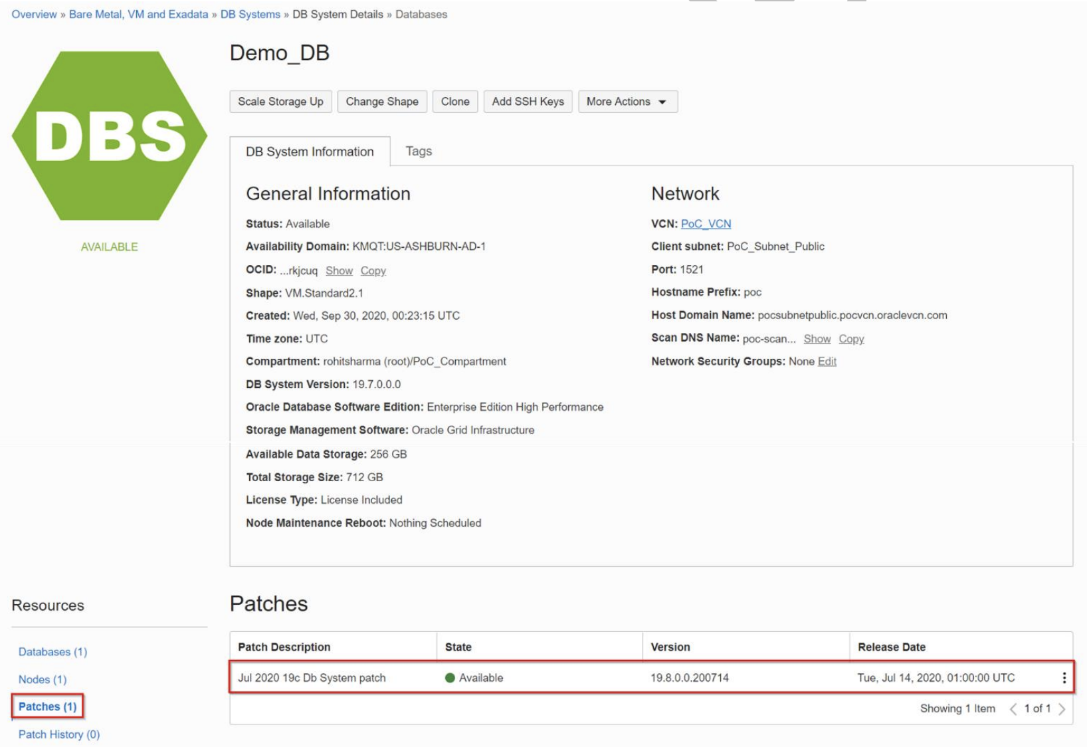Switch to the Tags tab
Screen dimensions: 1091x747
(x=419, y=152)
